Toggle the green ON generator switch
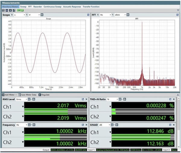The image size is (181, 153). point(20,10)
